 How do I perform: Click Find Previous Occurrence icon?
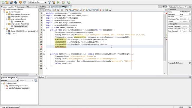[x=70, y=10]
